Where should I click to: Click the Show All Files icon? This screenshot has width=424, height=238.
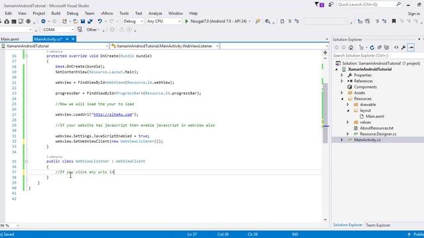(387, 48)
